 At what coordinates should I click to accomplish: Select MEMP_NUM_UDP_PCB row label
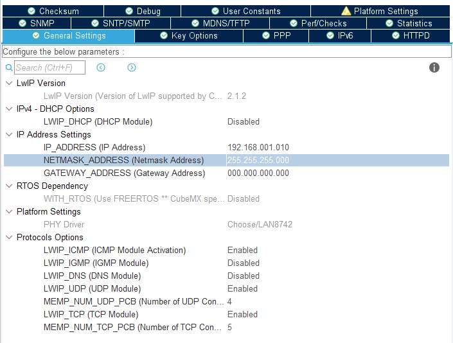134,301
